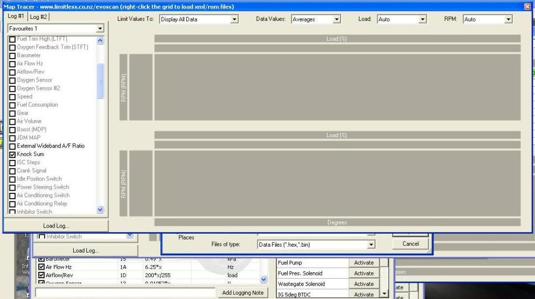Check the JDM MAP checkbox

tap(12, 138)
